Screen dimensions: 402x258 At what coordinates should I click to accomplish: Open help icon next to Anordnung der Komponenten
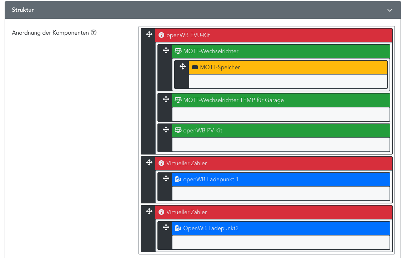tap(94, 32)
